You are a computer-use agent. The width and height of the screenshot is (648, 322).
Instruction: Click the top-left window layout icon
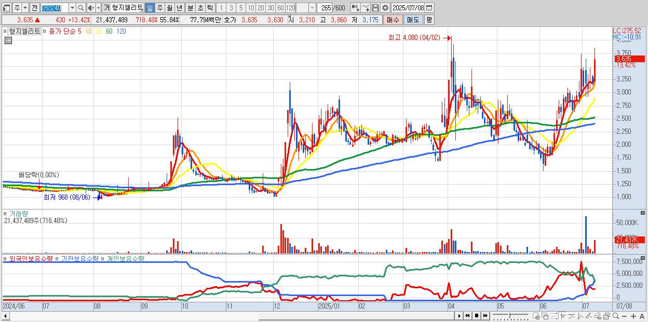[x=7, y=8]
